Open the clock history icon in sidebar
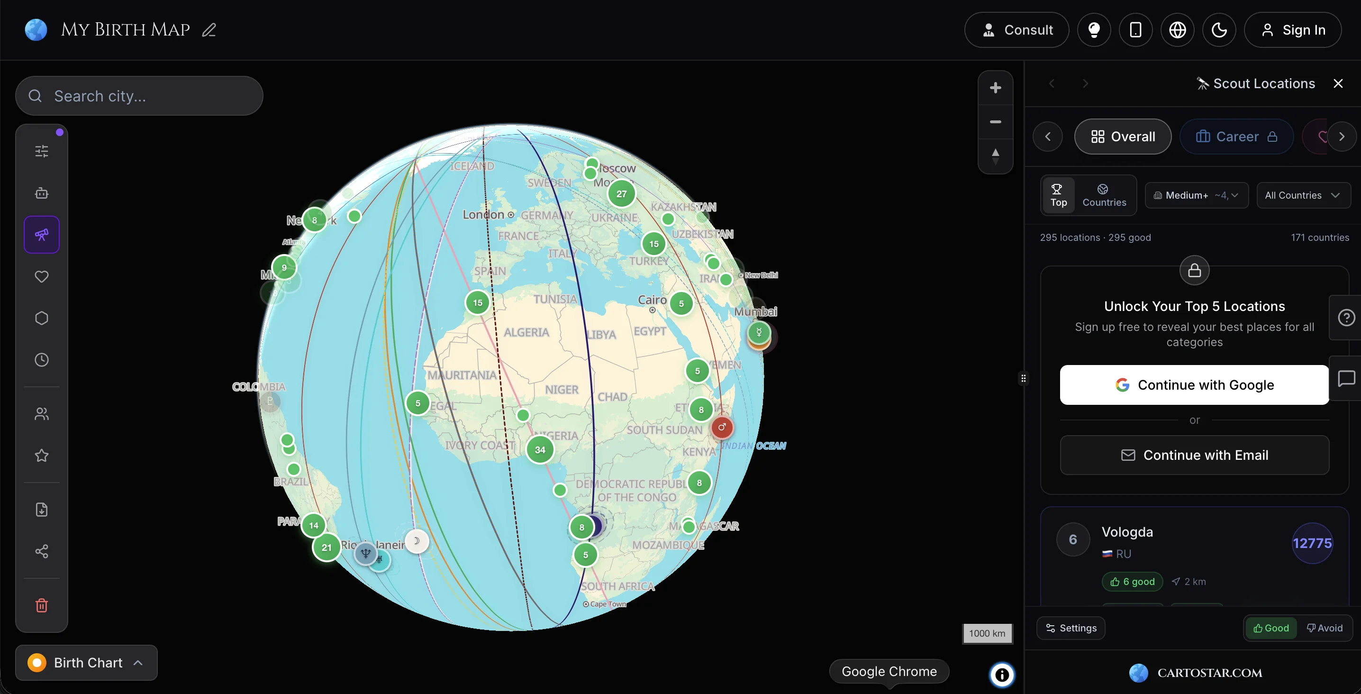The image size is (1361, 694). (42, 360)
